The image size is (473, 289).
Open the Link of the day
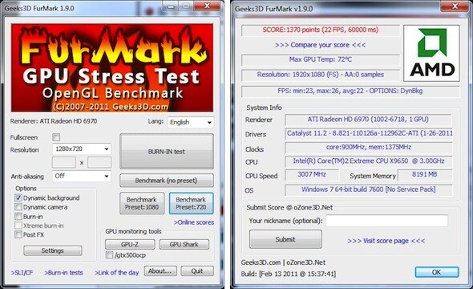pos(117,272)
